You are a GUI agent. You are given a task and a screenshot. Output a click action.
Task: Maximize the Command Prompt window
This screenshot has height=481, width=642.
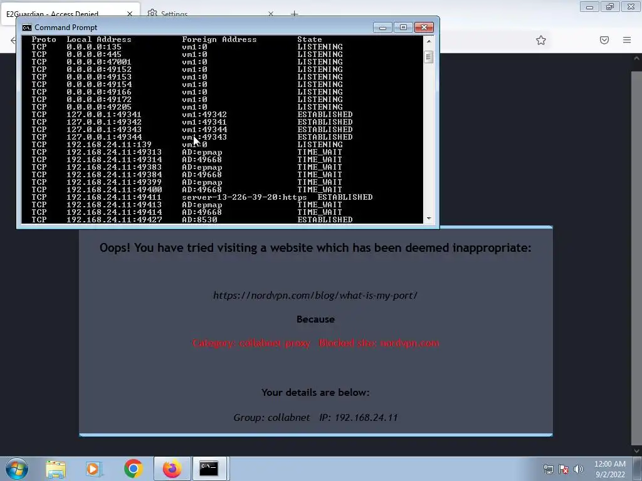point(403,28)
